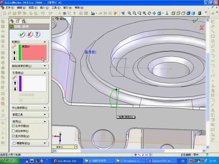Viewport: 219px width, 164px height.
Task: Toggle the 合并切面 (Merge tangent faces) checkbox
Action: (14, 126)
